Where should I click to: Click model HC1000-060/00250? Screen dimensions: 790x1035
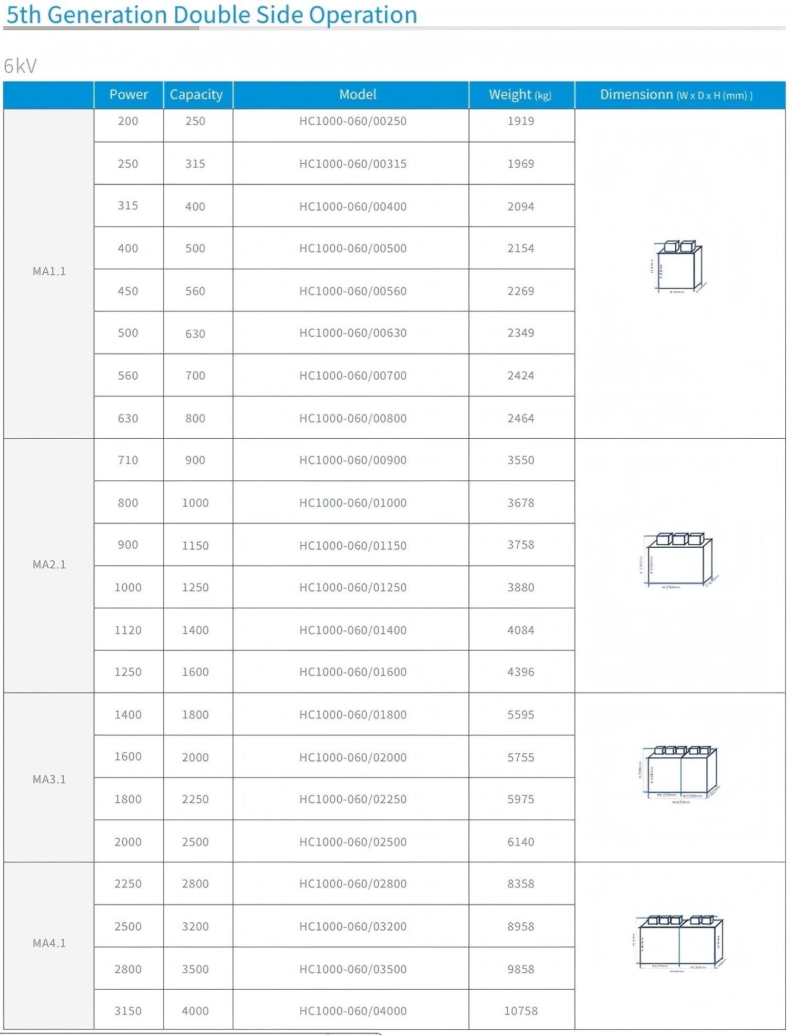353,121
